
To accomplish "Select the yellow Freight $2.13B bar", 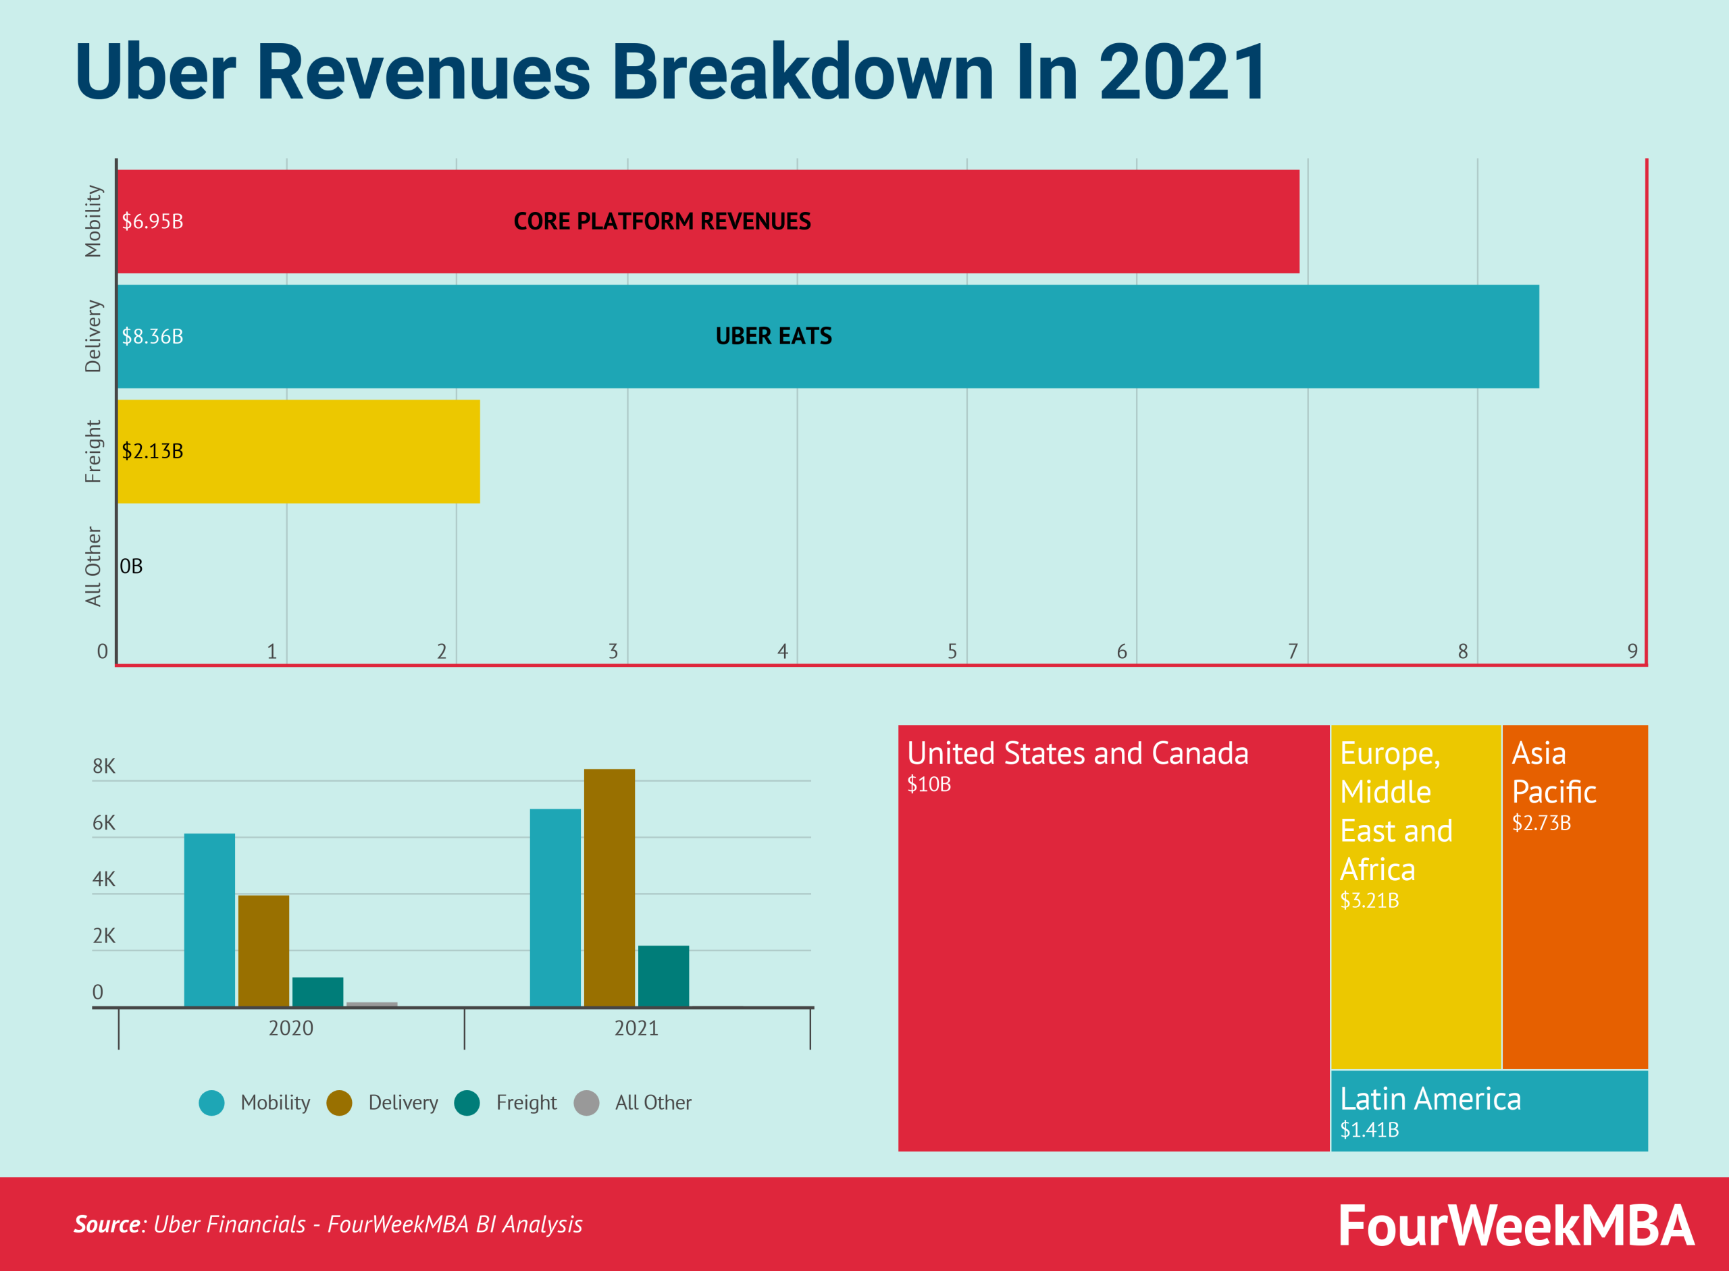I will (324, 452).
